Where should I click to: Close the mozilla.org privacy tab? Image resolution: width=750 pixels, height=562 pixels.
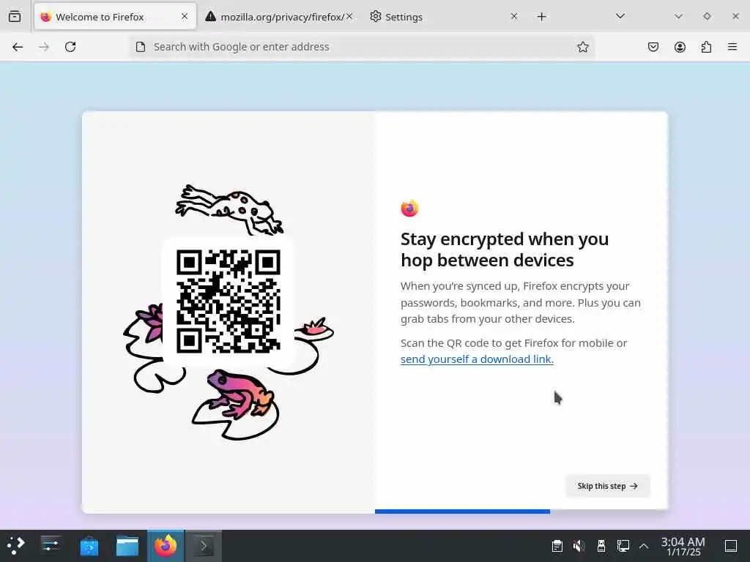[349, 16]
